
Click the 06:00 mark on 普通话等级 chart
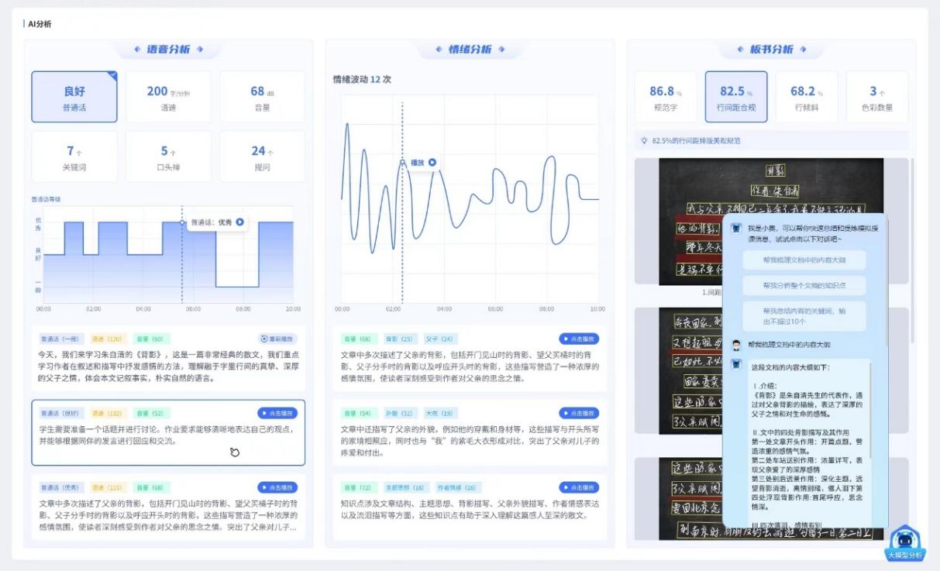(x=194, y=308)
